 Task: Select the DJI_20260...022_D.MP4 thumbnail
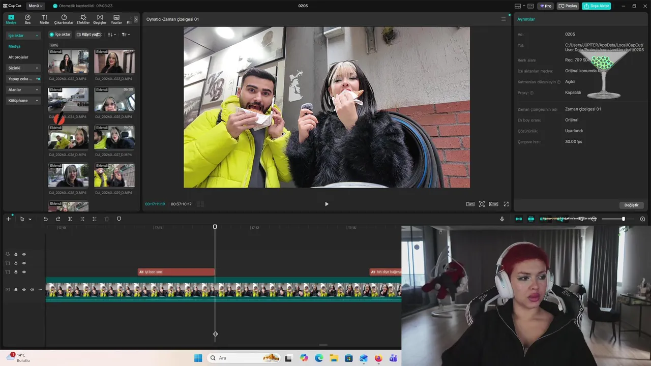(x=68, y=62)
